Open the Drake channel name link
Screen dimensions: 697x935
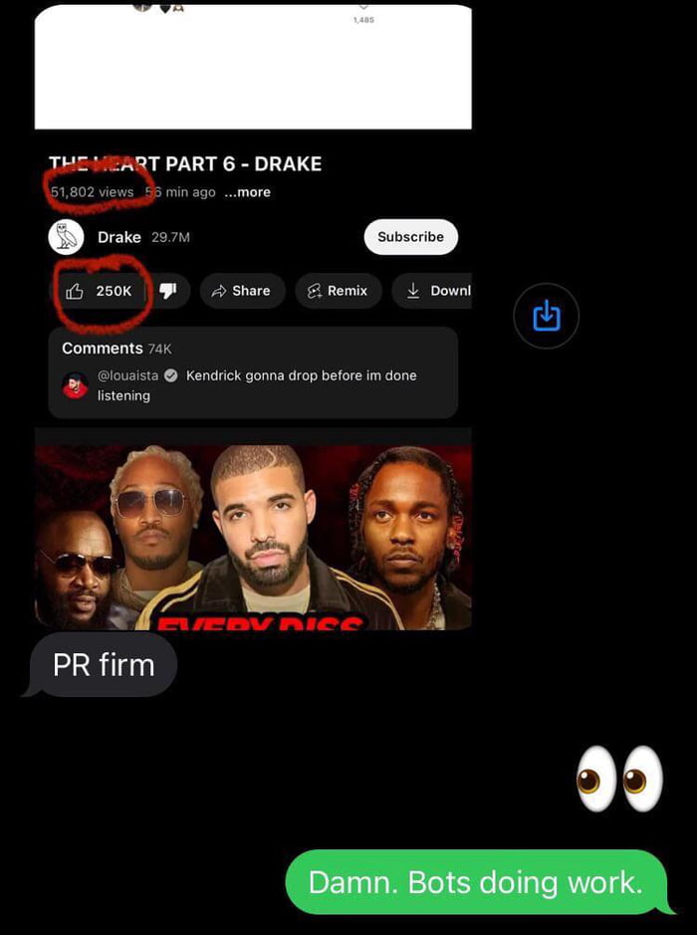click(119, 237)
